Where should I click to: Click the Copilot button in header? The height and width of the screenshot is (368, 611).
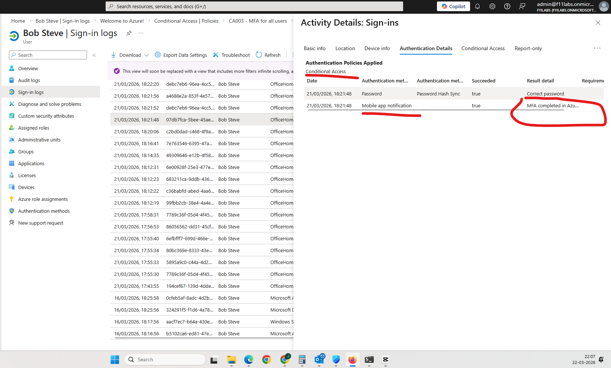tap(453, 6)
